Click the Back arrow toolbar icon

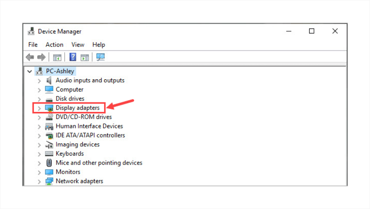tap(30, 57)
